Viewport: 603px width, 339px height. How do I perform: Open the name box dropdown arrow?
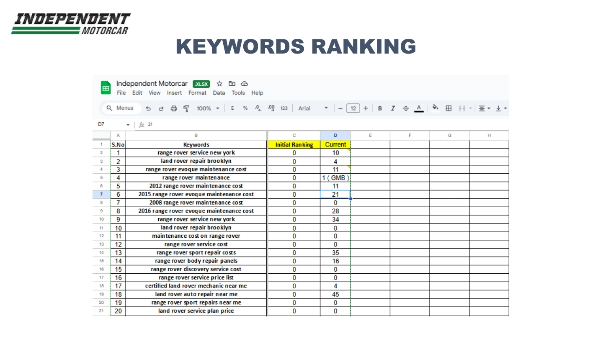128,125
